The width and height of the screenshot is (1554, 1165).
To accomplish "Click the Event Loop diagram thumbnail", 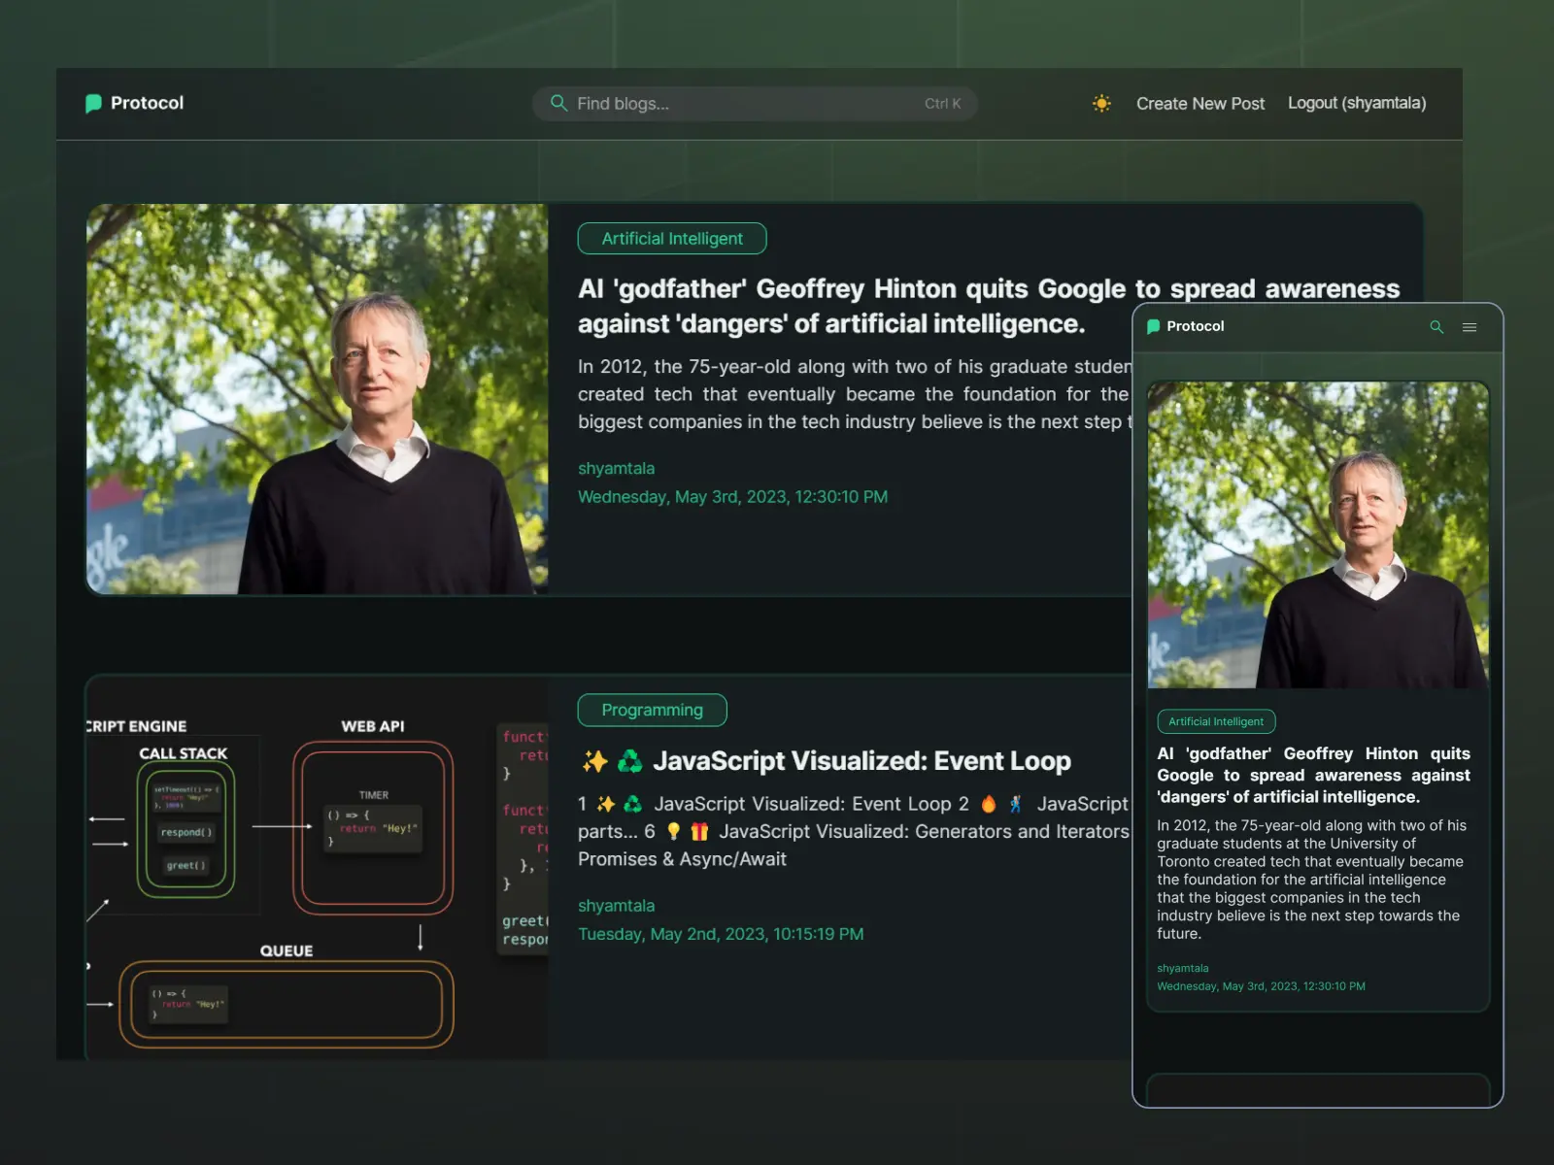I will click(318, 867).
